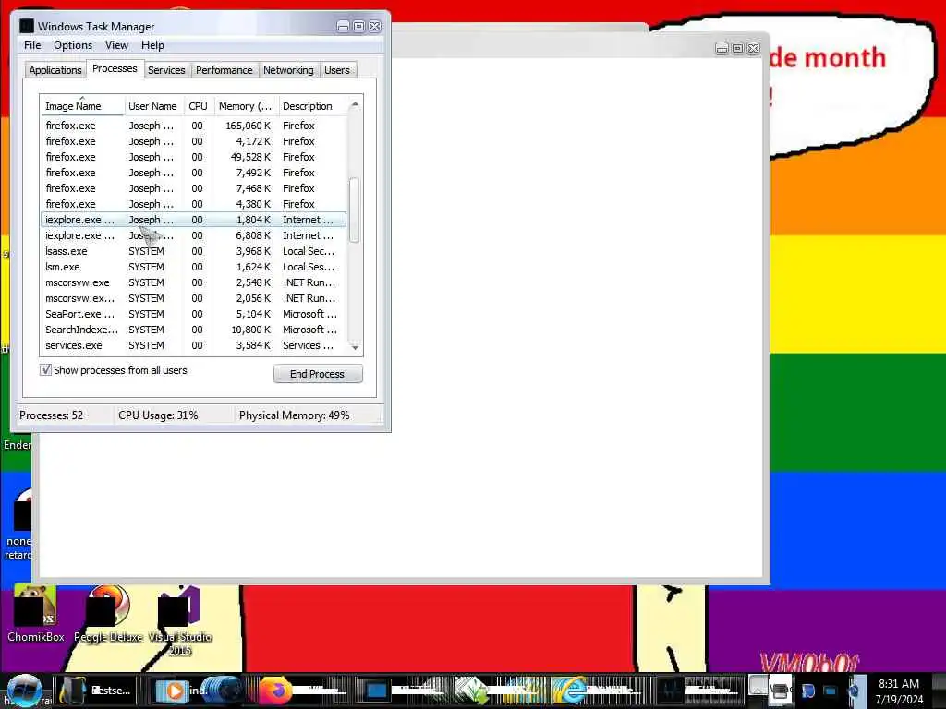
Task: Switch to the Applications tab
Action: tap(55, 70)
